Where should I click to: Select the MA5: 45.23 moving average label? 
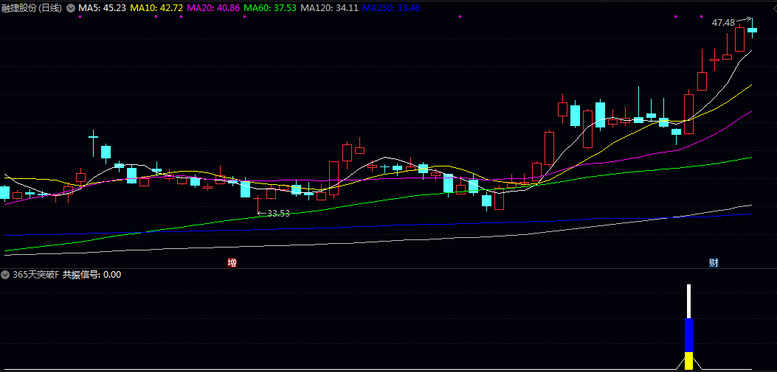point(102,8)
